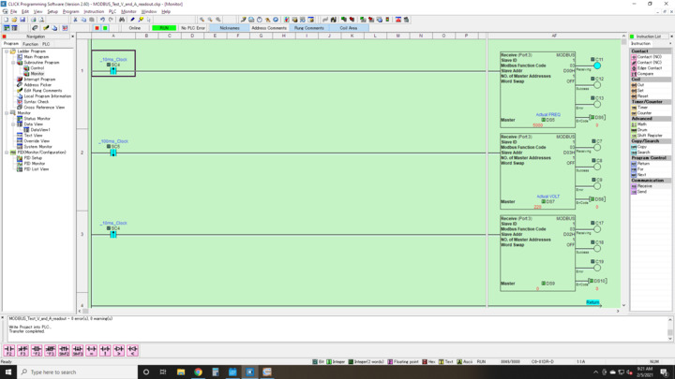Click the Save project disk icon
675x379 pixels.
(x=22, y=20)
